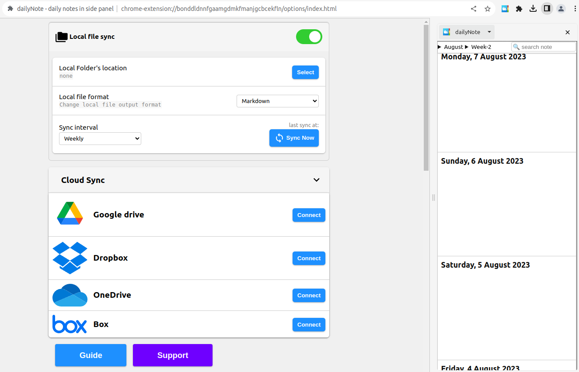The height and width of the screenshot is (372, 579).
Task: Expand the August tree item
Action: (440, 47)
